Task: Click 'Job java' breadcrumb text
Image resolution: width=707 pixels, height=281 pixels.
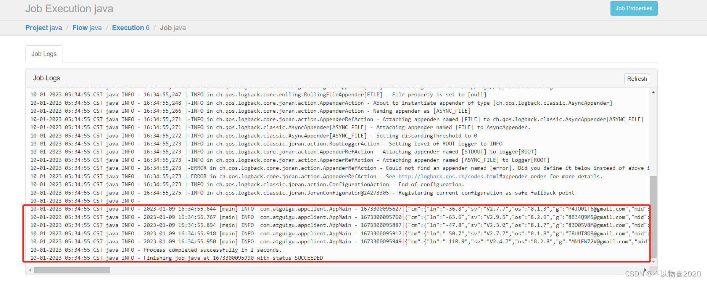Action: (173, 28)
